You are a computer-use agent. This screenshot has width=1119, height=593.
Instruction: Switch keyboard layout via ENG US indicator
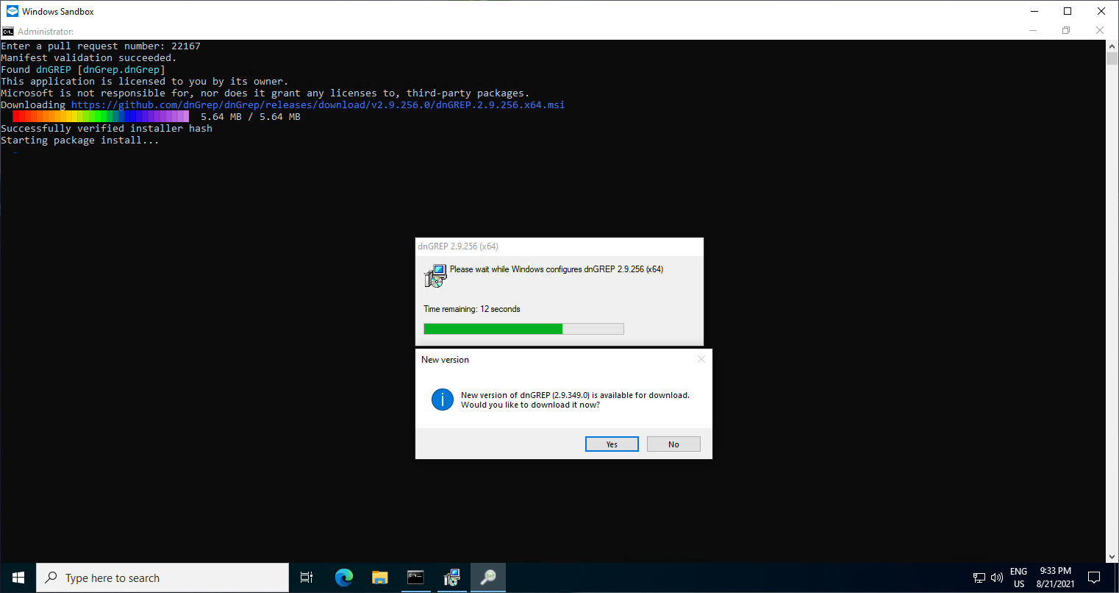click(1018, 578)
